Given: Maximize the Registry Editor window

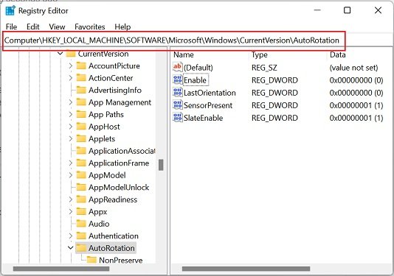Looking at the screenshot, I should pyautogui.click(x=347, y=10).
